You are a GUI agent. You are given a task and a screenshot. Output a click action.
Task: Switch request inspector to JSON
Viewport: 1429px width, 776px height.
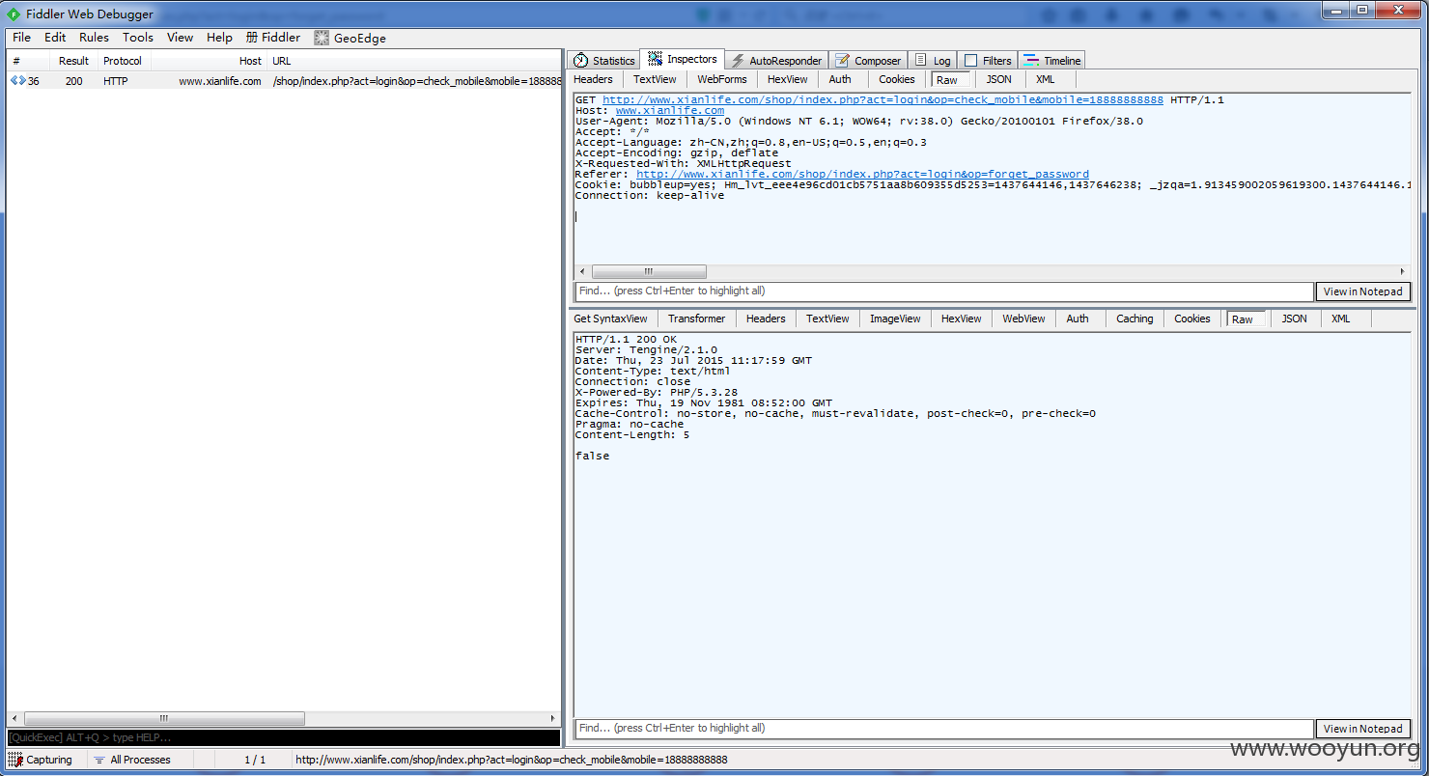pos(998,79)
